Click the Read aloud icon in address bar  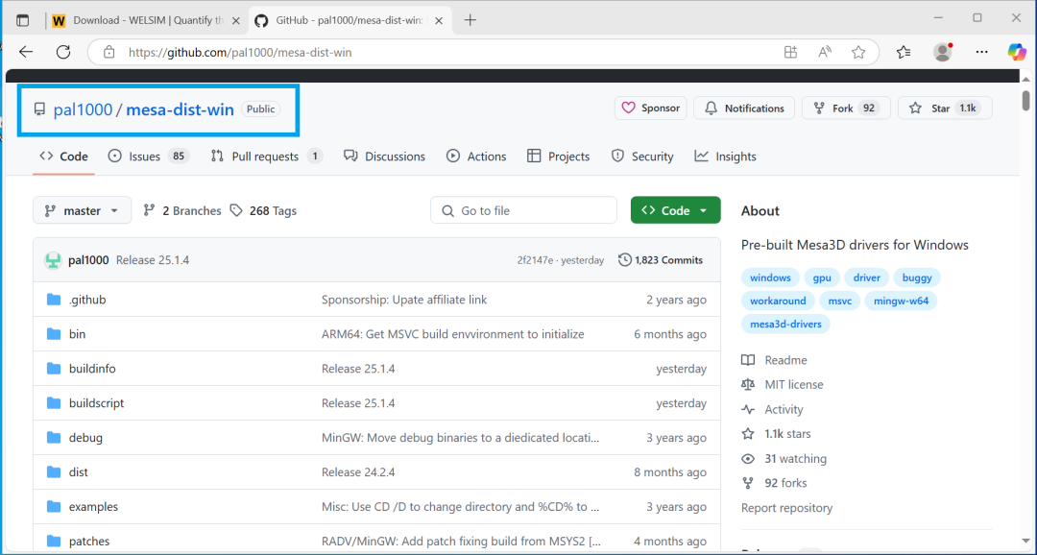[x=825, y=52]
